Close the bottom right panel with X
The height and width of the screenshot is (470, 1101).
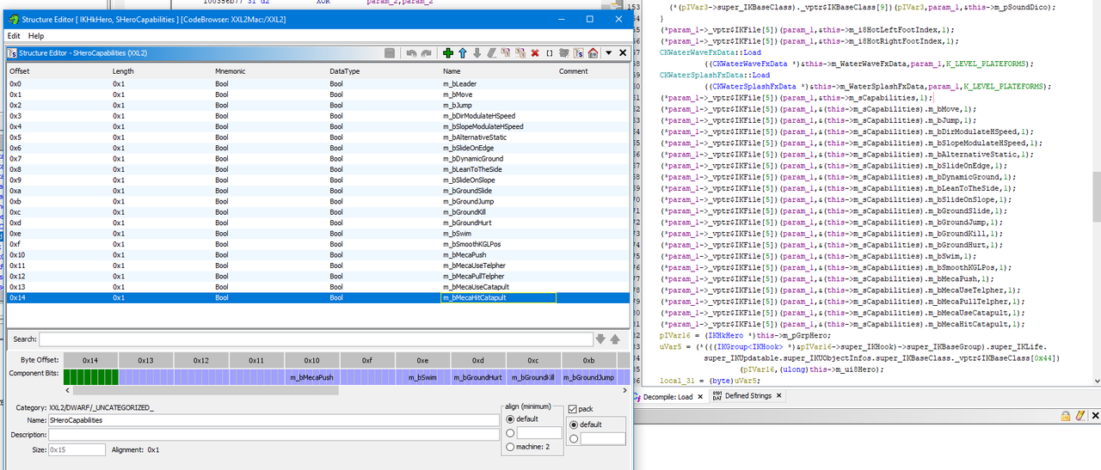(1094, 415)
